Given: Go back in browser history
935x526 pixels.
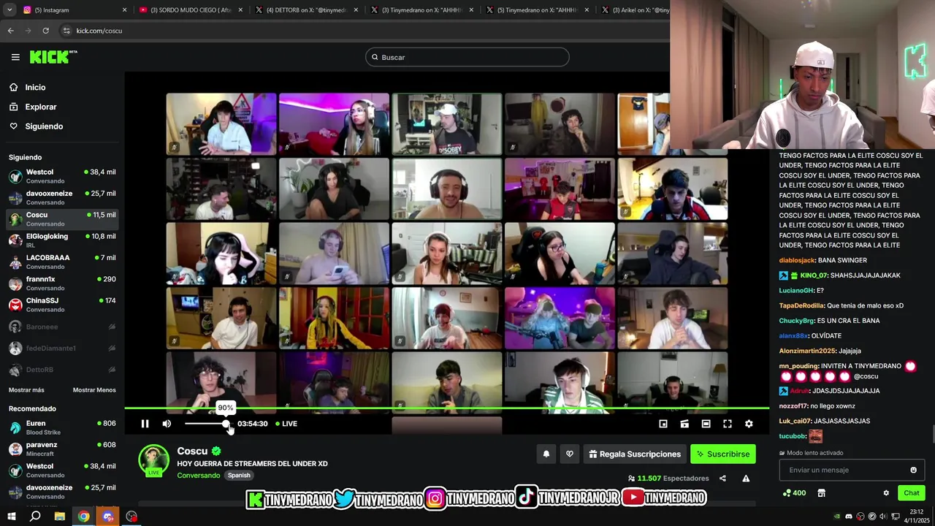Looking at the screenshot, I should click(x=10, y=31).
